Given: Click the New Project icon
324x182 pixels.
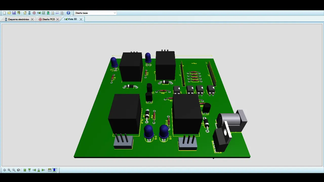Looking at the screenshot, I should pos(4,13).
